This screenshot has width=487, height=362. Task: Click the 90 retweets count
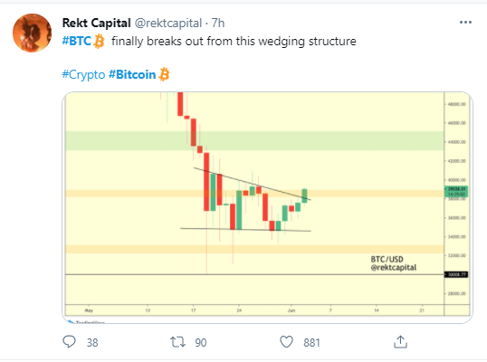(201, 343)
